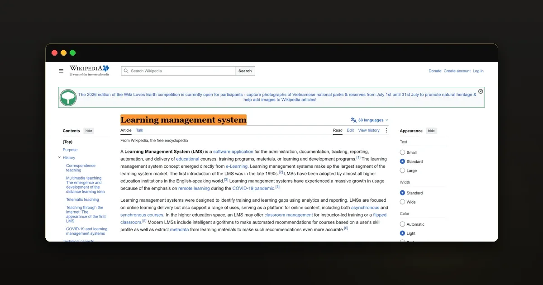Viewport: 543px width, 285px height.
Task: Click the Wiki Loves Earth tree icon
Action: (x=68, y=97)
